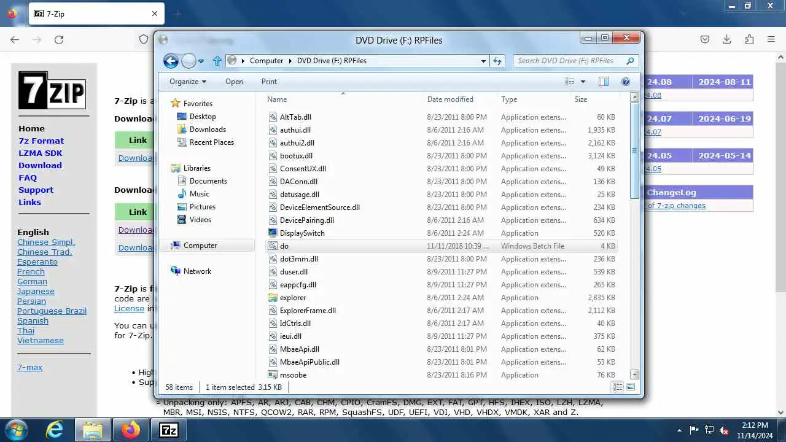Select Recent Places under Favorites
The height and width of the screenshot is (442, 786).
pos(212,142)
